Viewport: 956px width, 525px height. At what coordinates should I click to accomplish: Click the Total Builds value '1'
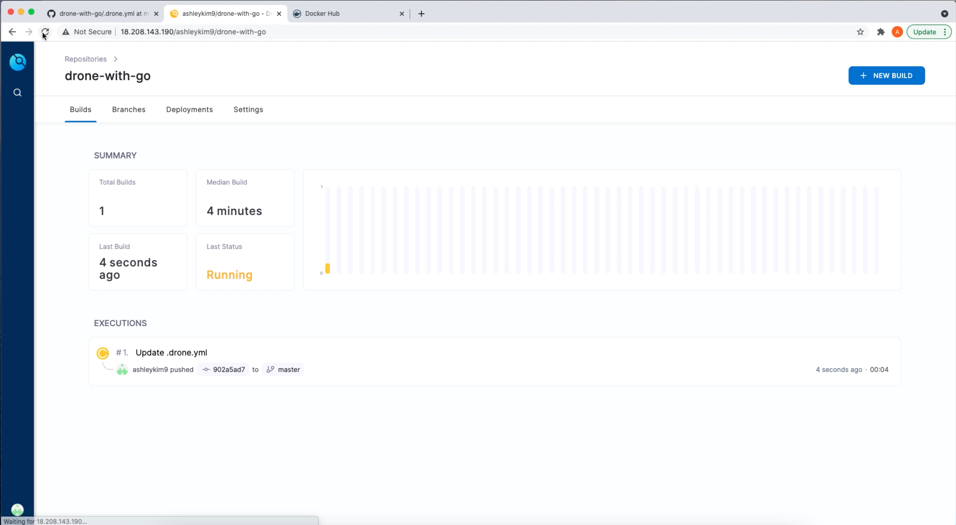click(x=102, y=211)
